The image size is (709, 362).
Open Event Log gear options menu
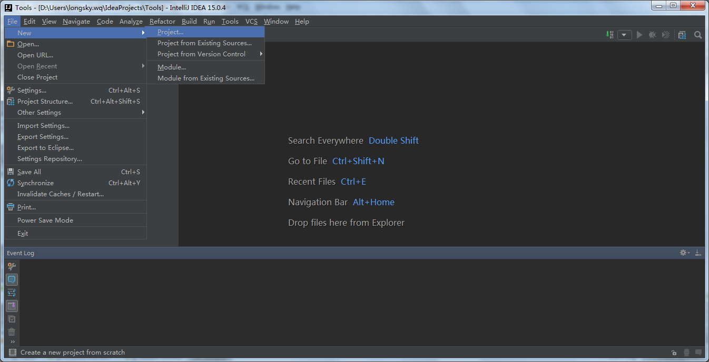point(684,253)
